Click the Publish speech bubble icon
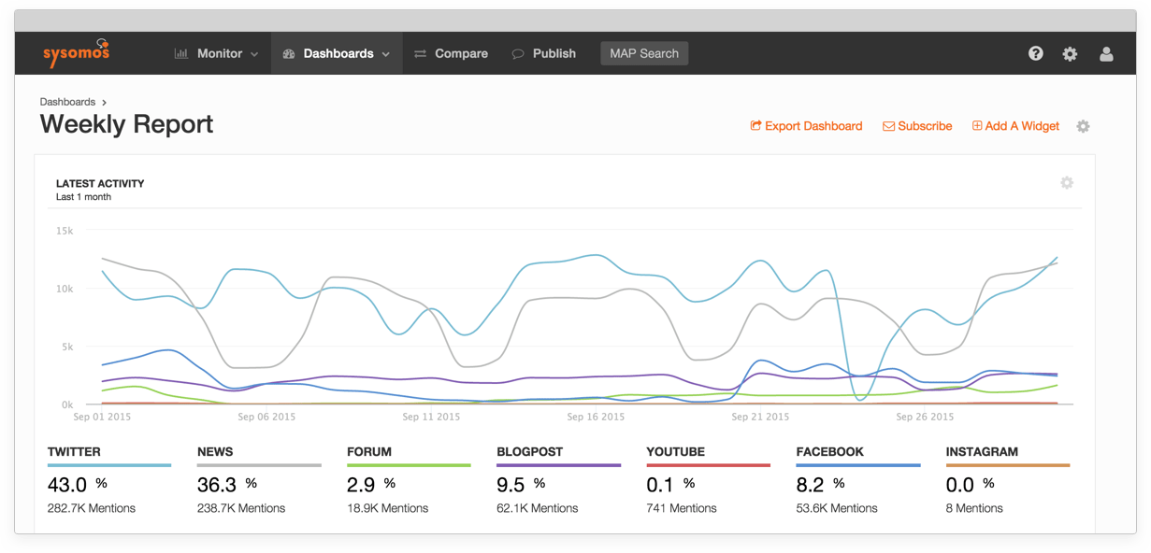The image size is (1151, 553). (x=518, y=54)
